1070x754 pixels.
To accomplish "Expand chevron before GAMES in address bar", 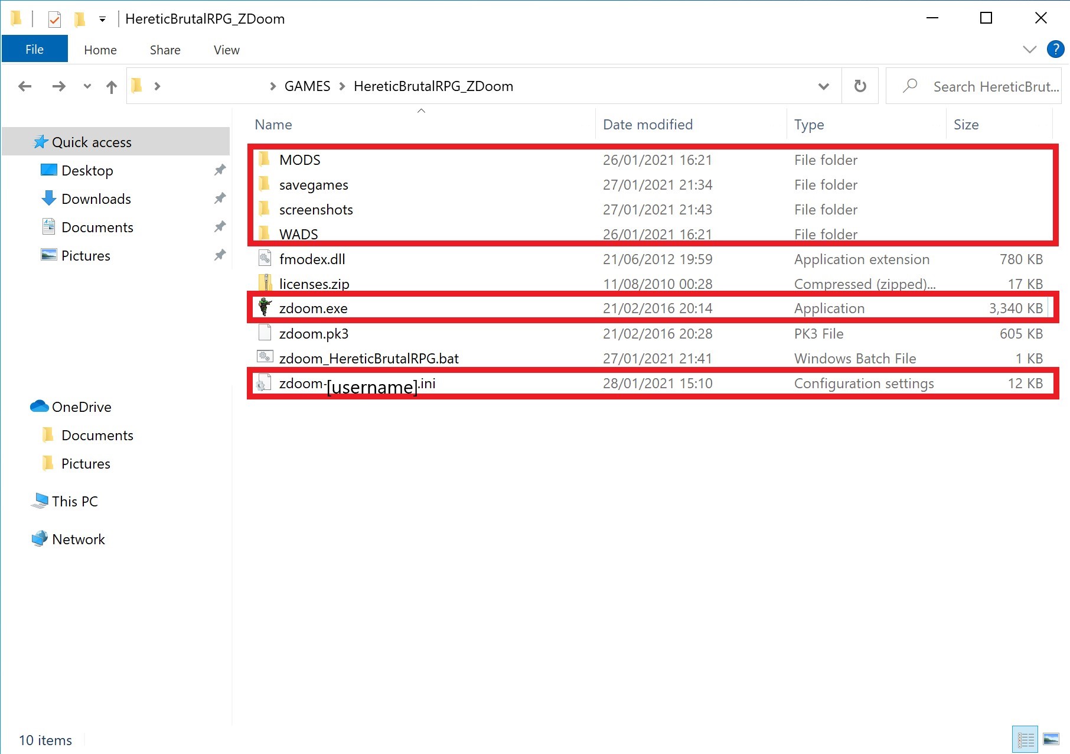I will coord(272,86).
